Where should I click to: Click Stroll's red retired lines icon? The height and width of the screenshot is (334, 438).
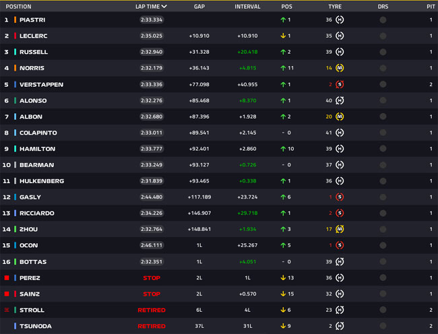pos(7,310)
